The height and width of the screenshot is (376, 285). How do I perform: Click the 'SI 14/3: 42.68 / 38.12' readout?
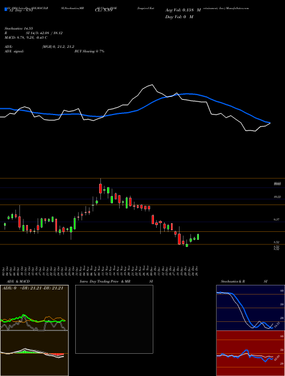(44, 33)
